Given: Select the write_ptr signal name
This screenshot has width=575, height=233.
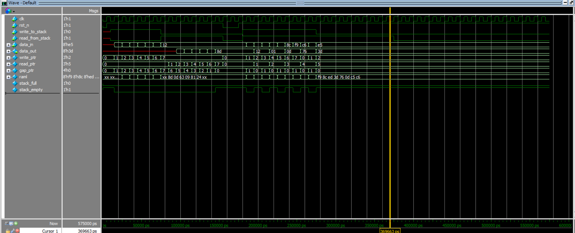Looking at the screenshot, I should pos(28,58).
